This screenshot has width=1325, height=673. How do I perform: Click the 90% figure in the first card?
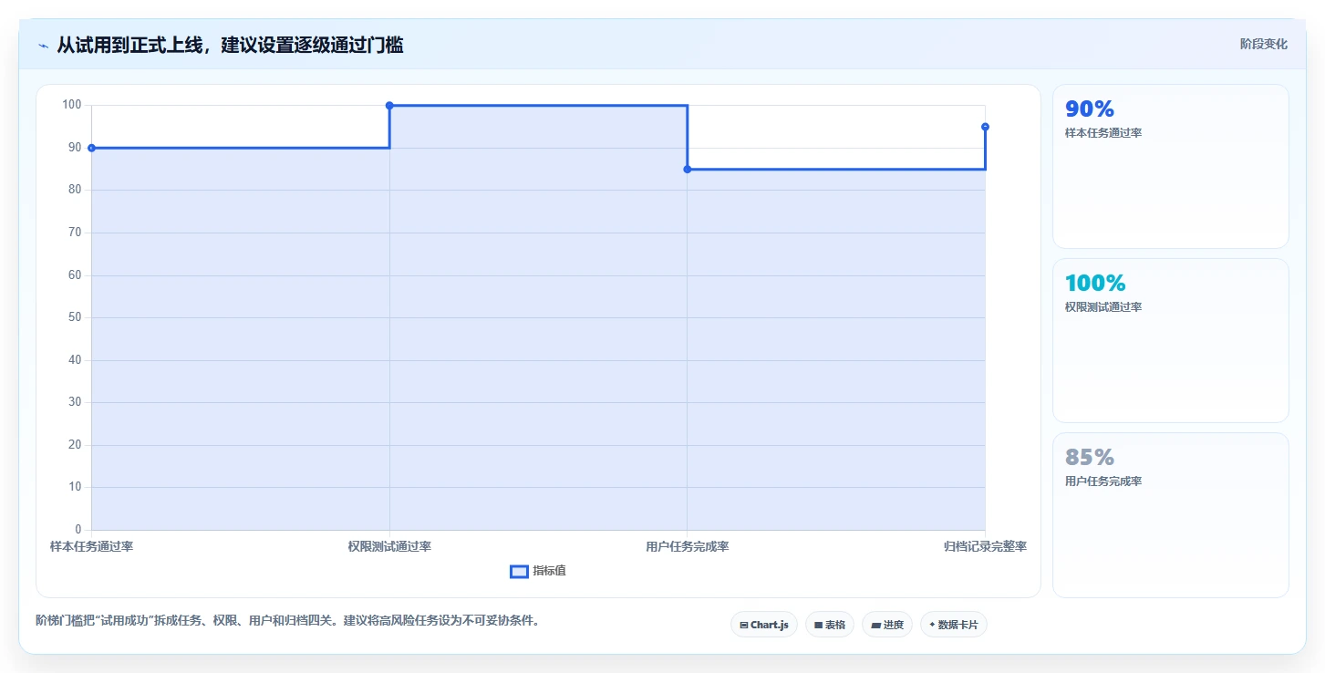click(x=1090, y=109)
